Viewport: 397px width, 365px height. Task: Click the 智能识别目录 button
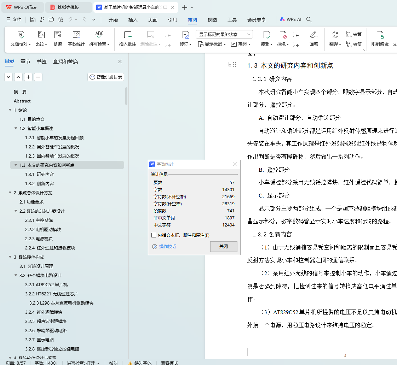point(106,77)
